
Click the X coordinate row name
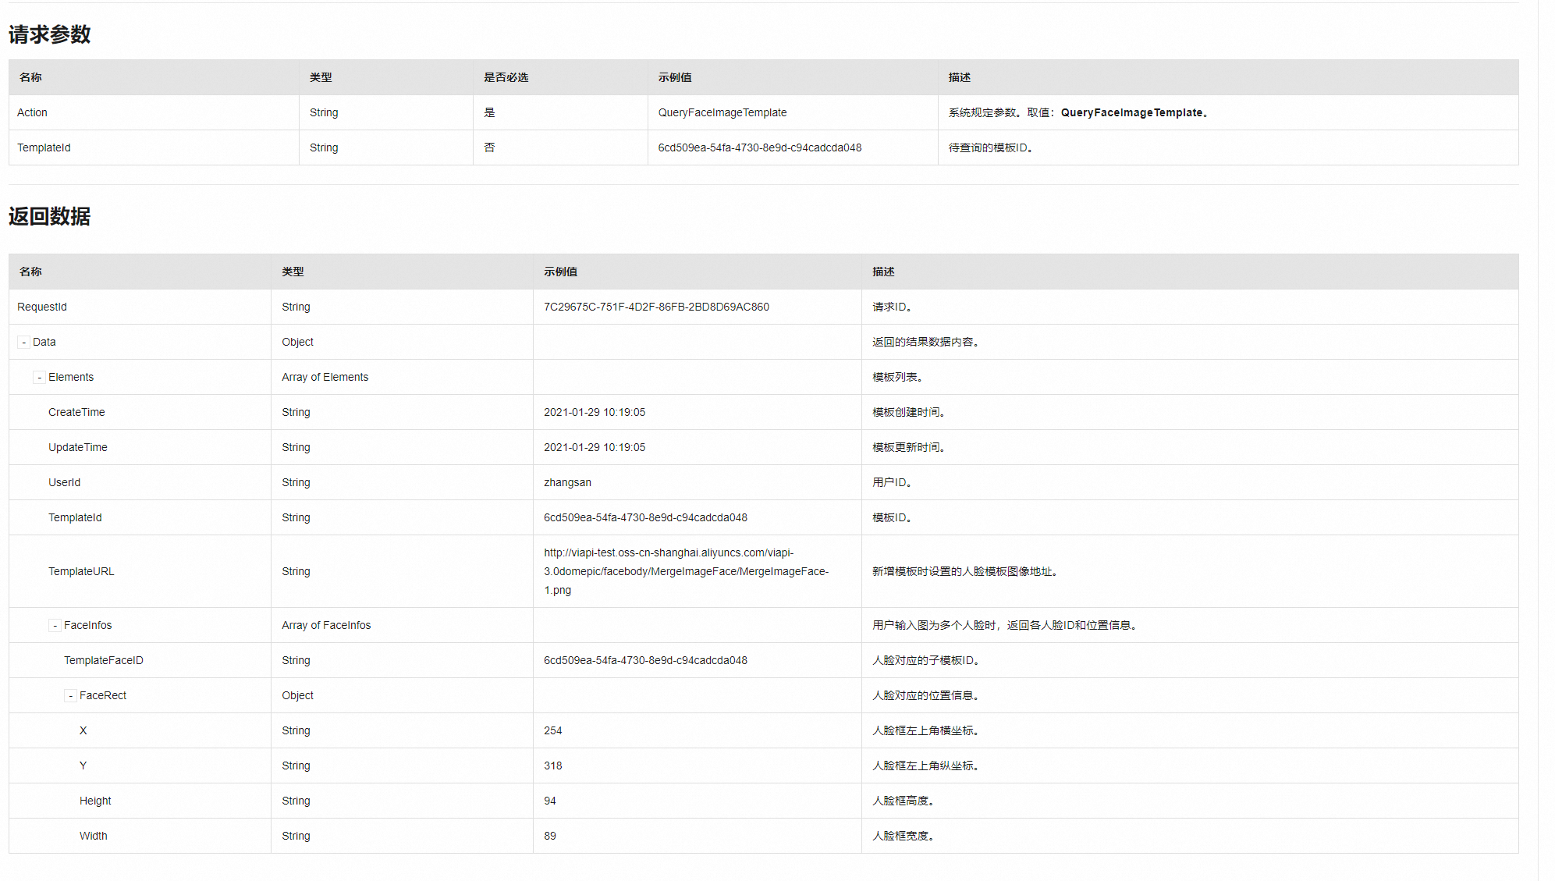point(83,730)
